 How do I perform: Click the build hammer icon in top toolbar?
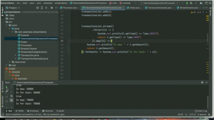tap(135, 3)
